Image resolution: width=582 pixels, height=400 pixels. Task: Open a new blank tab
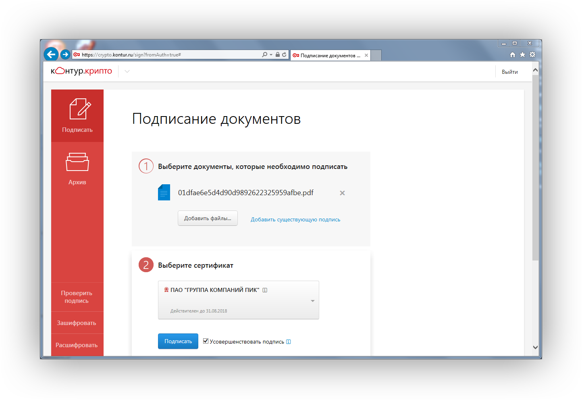tap(376, 55)
